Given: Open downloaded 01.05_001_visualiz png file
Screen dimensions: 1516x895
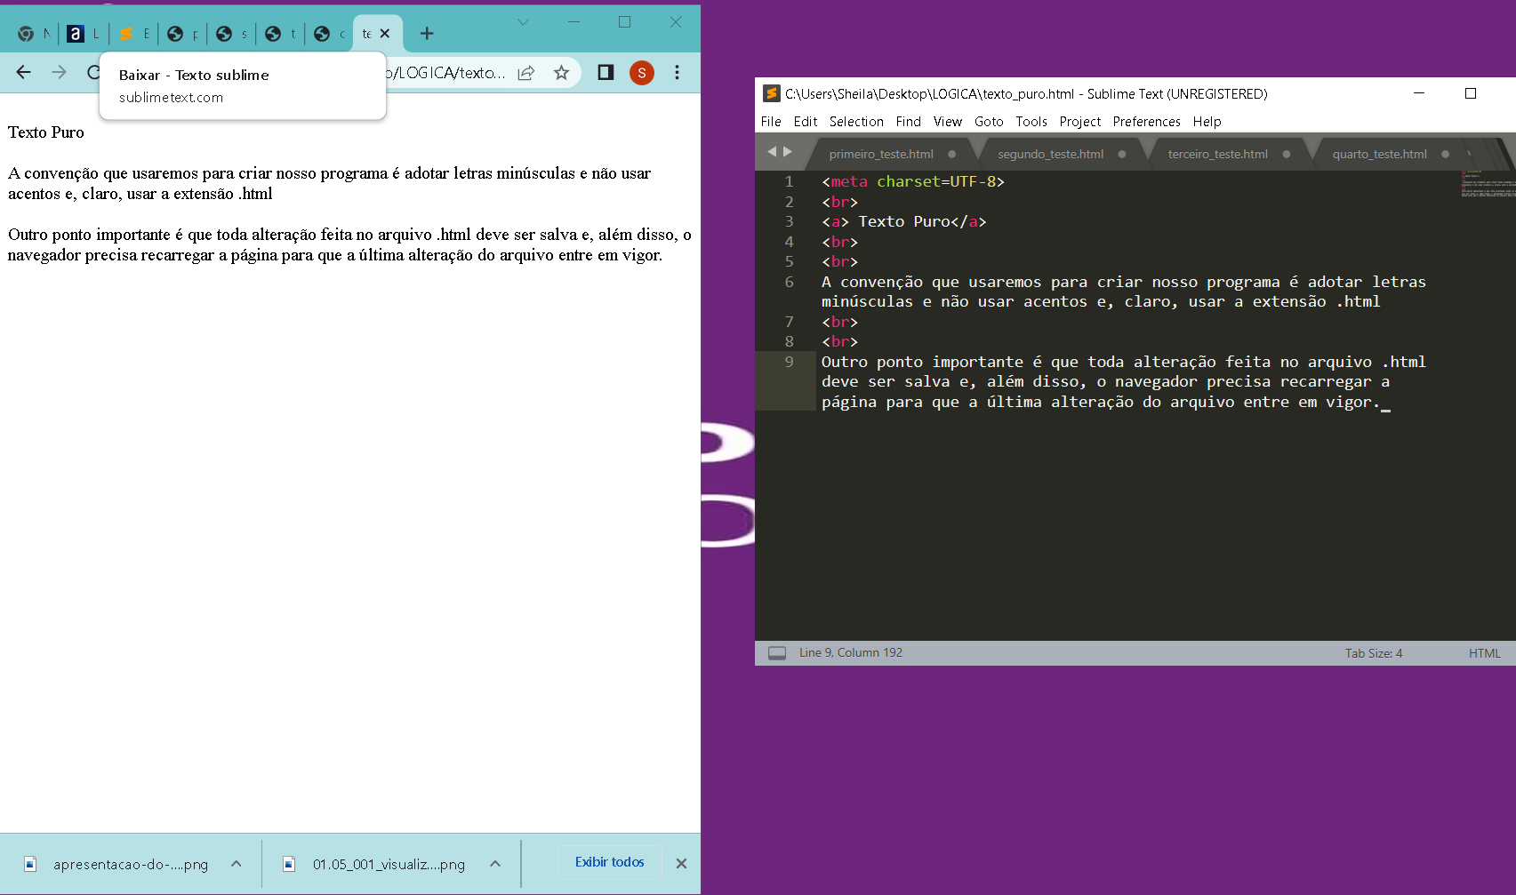Looking at the screenshot, I should tap(376, 864).
